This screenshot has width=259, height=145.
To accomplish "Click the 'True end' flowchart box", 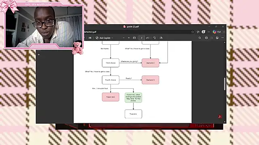I will coord(133,114).
